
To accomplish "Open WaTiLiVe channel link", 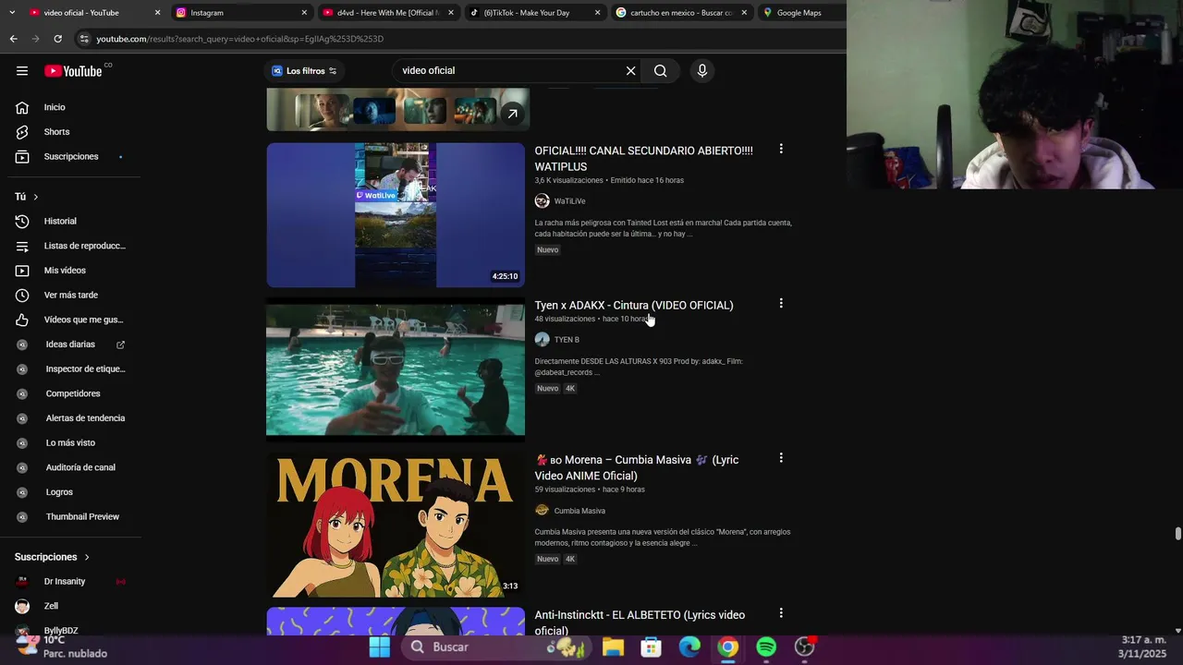I will (569, 201).
